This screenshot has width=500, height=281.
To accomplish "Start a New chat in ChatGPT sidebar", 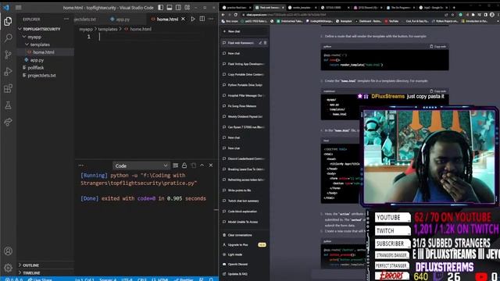I will pyautogui.click(x=245, y=31).
